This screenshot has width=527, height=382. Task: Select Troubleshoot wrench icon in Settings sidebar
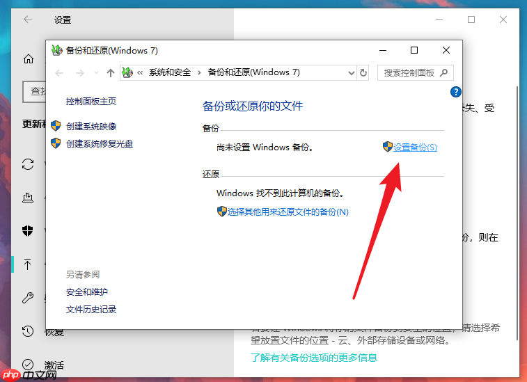(x=28, y=298)
